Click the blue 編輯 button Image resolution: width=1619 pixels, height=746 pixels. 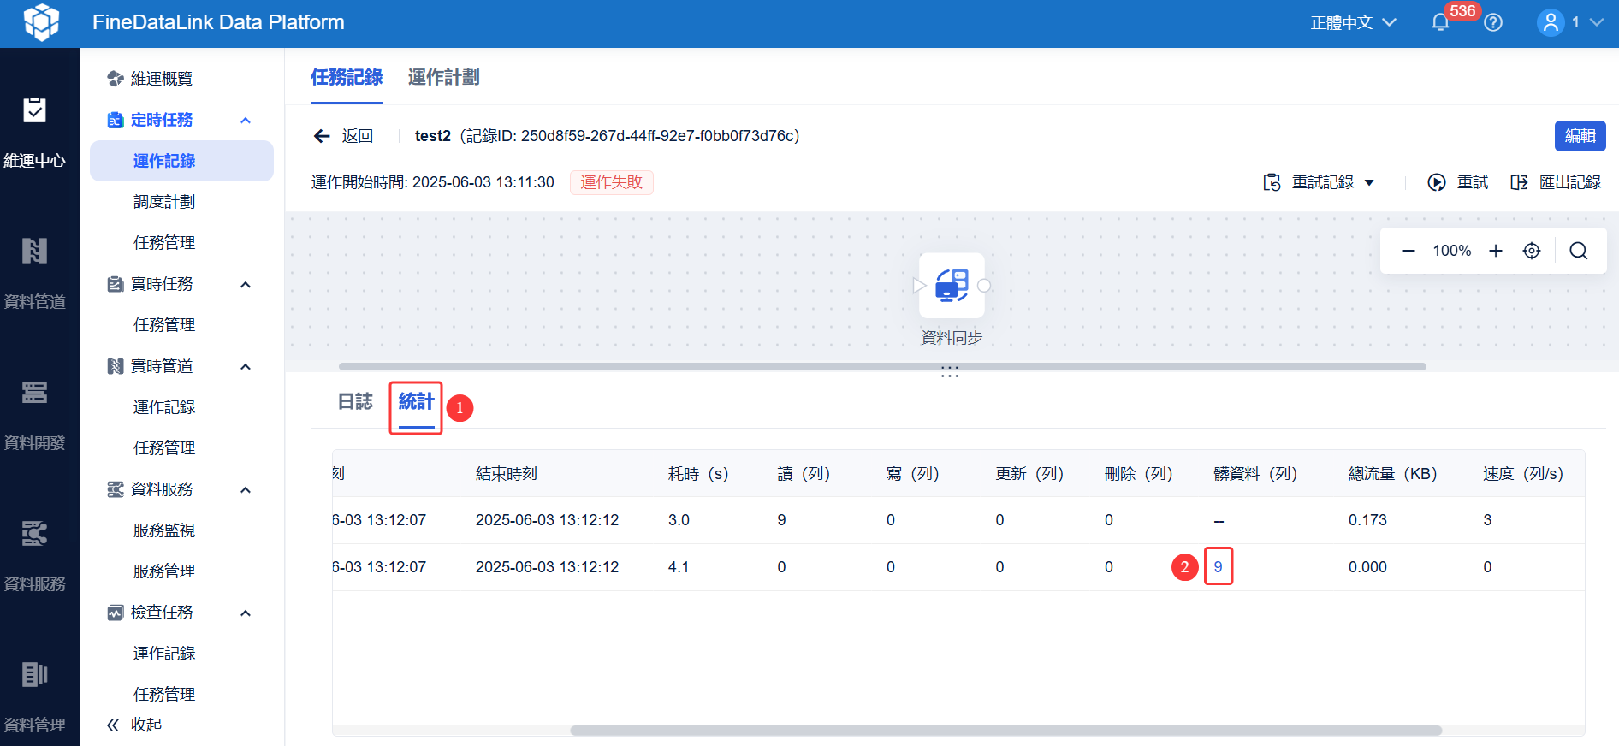click(x=1580, y=136)
